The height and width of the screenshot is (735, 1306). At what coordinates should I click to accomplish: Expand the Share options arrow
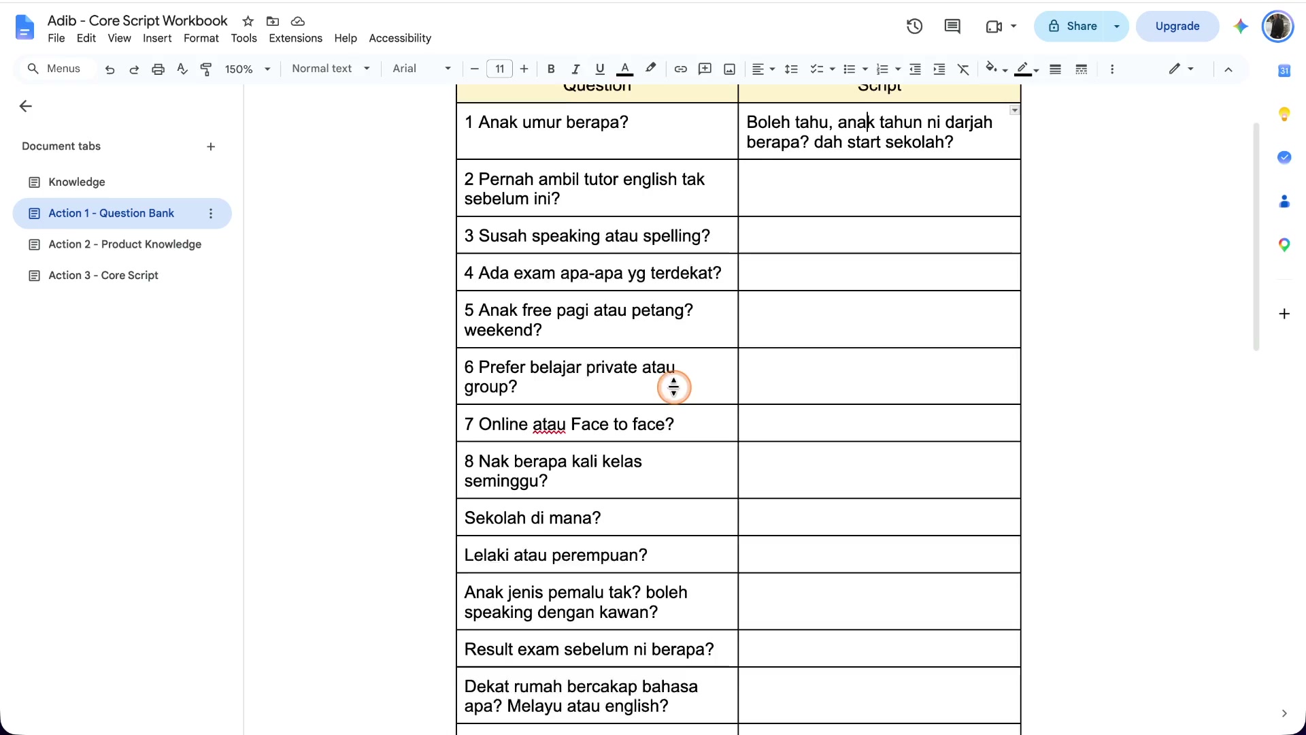pos(1116,27)
